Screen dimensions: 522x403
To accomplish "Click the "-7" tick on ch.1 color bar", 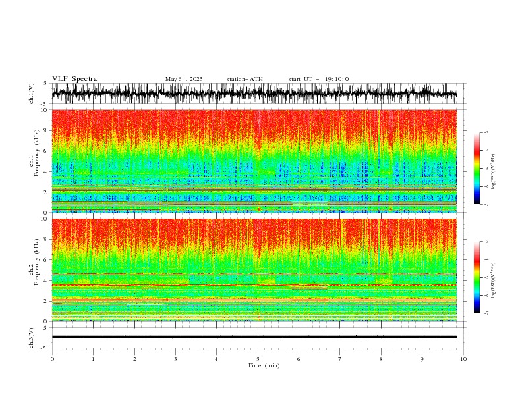I will point(486,204).
